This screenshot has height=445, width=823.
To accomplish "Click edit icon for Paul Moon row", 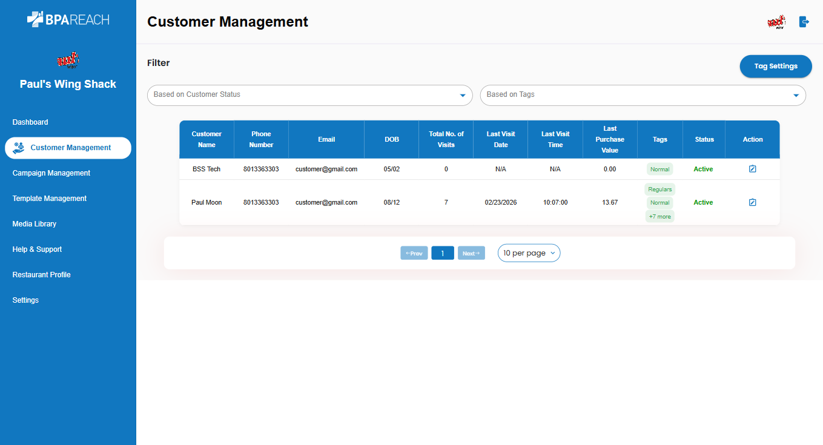I will 752,202.
